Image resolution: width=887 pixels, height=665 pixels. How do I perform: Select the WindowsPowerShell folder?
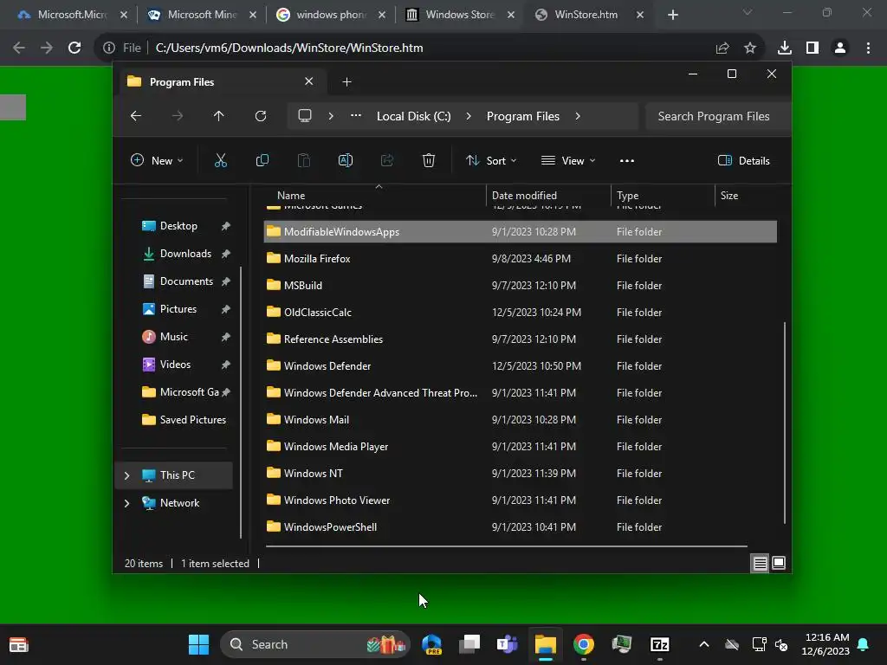(x=520, y=527)
